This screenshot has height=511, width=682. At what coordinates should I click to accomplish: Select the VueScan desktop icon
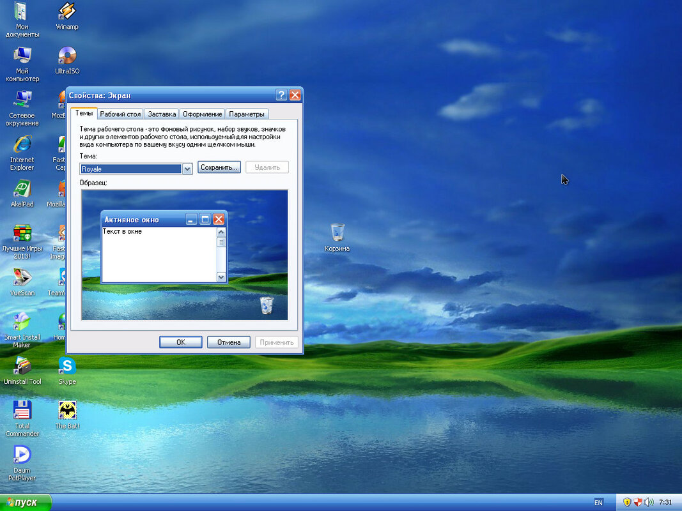[21, 278]
